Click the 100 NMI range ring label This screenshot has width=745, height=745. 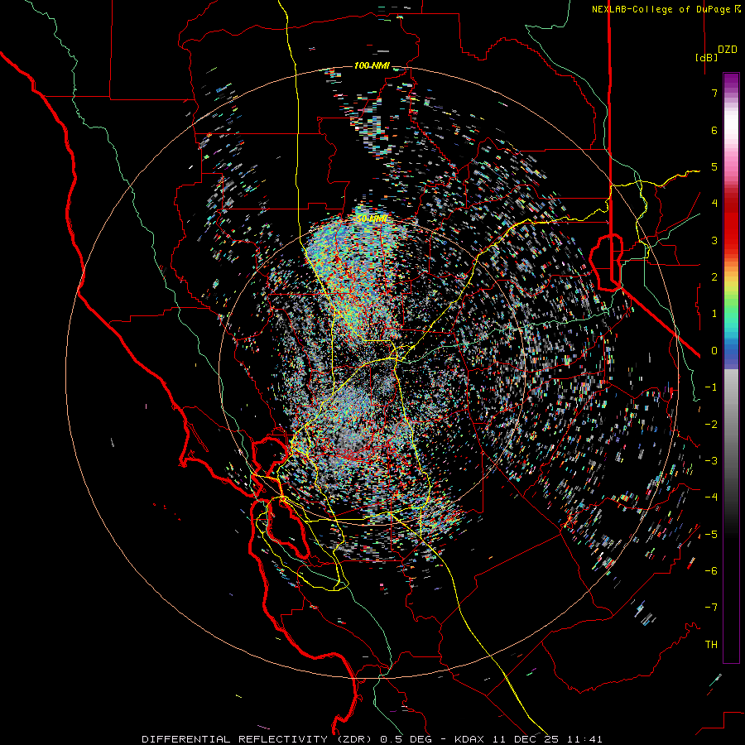pyautogui.click(x=372, y=65)
